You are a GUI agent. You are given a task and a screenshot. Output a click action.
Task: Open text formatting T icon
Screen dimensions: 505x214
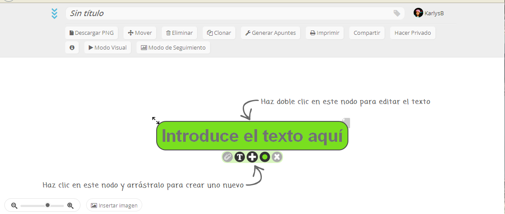pos(240,157)
